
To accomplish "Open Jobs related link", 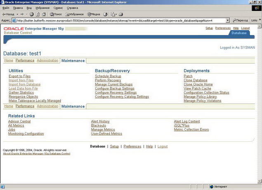I will (x=12, y=129).
